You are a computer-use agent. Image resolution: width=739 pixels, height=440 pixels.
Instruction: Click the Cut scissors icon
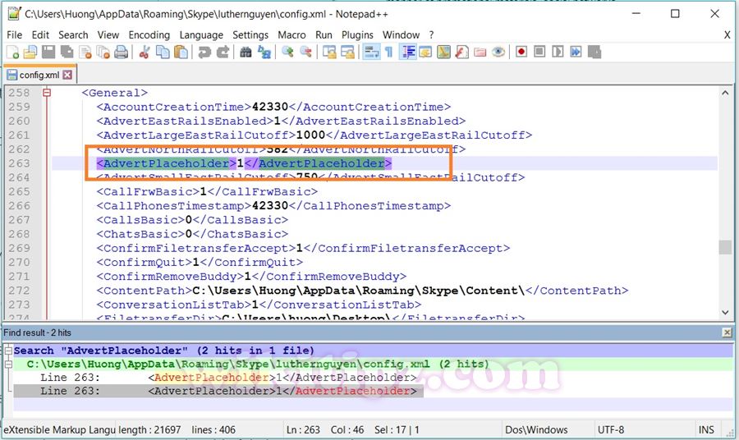pyautogui.click(x=145, y=52)
